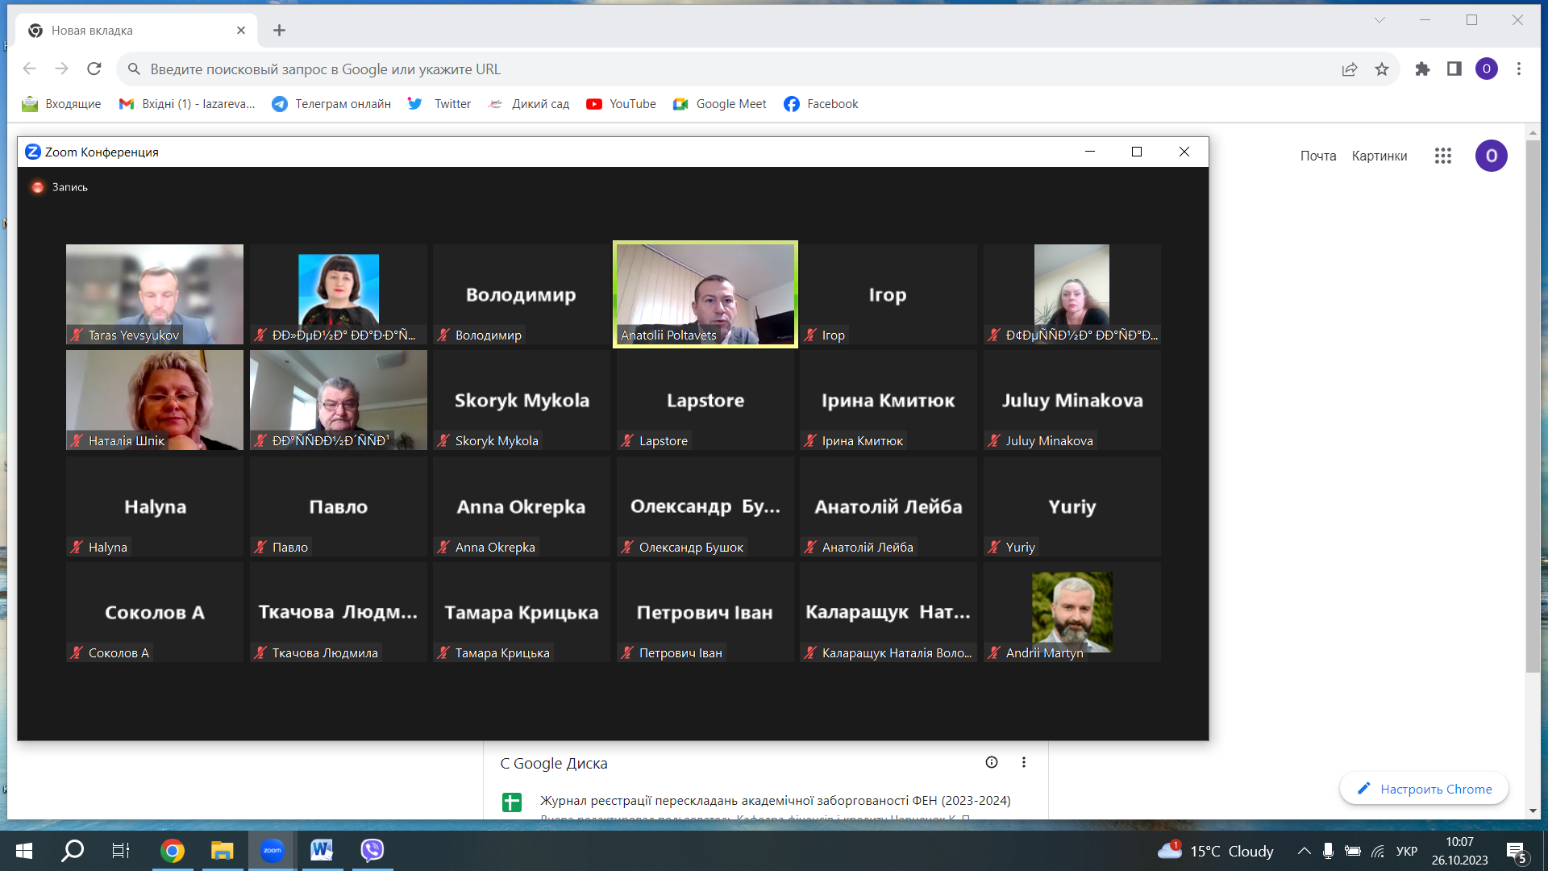Open Chrome three-dot menu
This screenshot has width=1548, height=871.
tap(1519, 69)
